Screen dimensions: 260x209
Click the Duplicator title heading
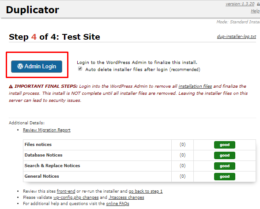(x=33, y=10)
